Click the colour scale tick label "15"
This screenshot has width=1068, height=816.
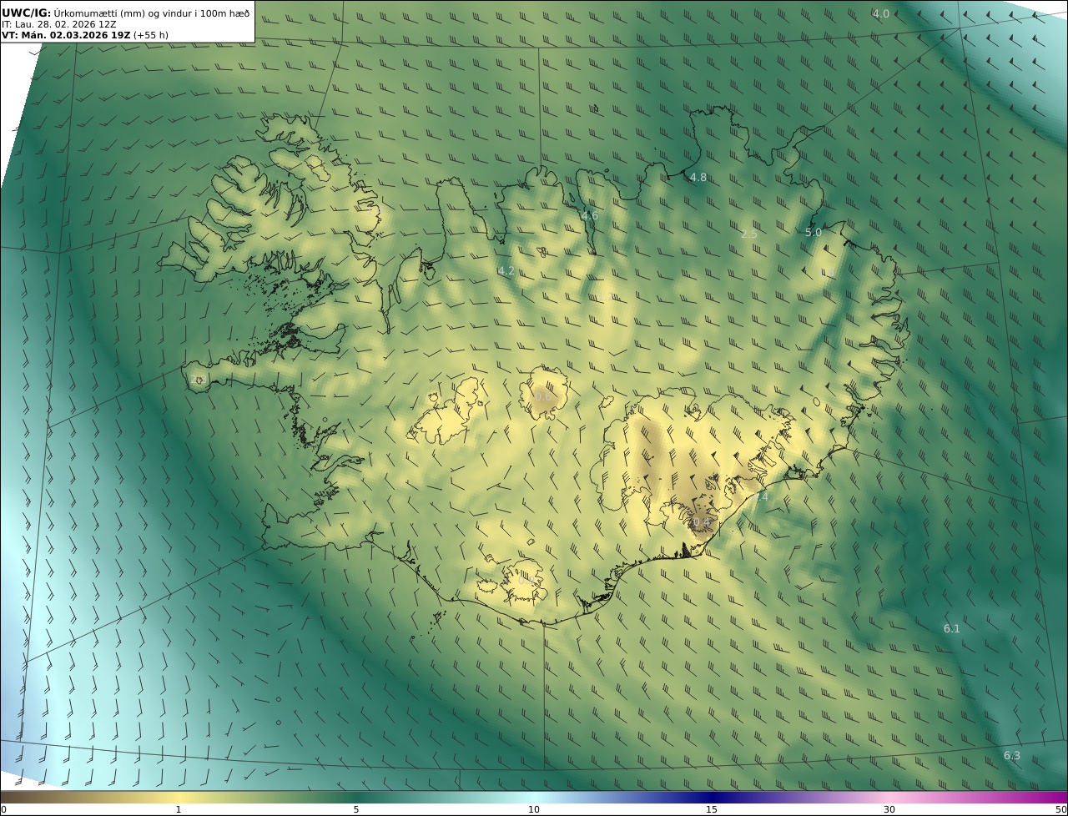711,809
